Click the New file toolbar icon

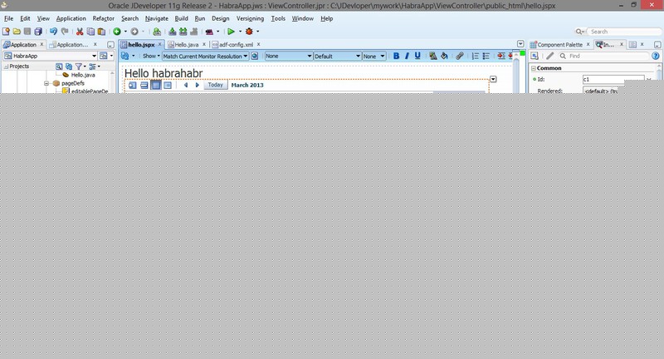click(x=6, y=32)
